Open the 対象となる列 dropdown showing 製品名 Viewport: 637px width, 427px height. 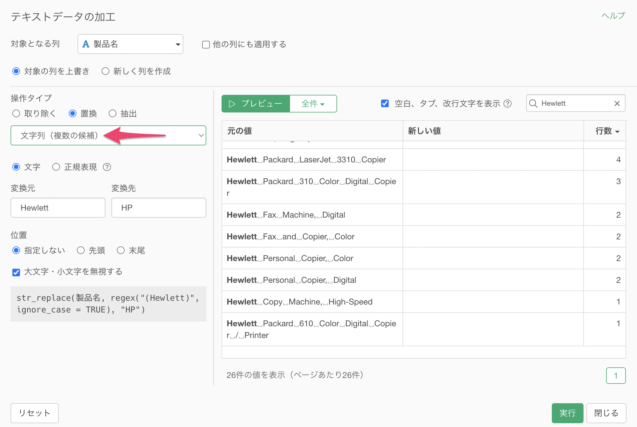[x=130, y=44]
